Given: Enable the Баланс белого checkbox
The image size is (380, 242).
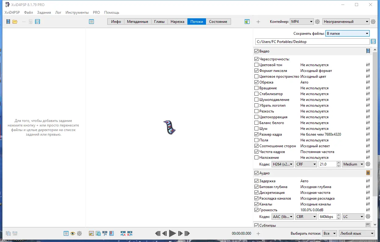Looking at the screenshot, I should click(256, 123).
